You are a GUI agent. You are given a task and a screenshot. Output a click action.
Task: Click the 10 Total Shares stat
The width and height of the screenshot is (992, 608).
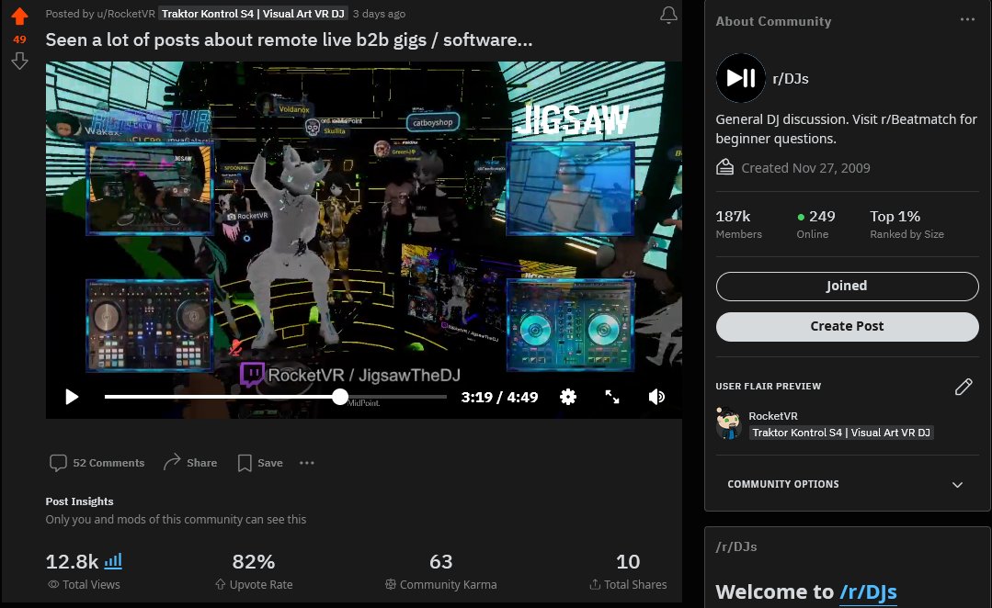pyautogui.click(x=628, y=571)
